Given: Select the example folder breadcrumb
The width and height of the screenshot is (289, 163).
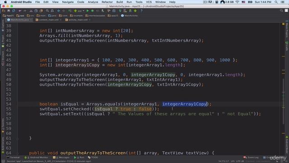Looking at the screenshot, I should pyautogui.click(x=76, y=15).
